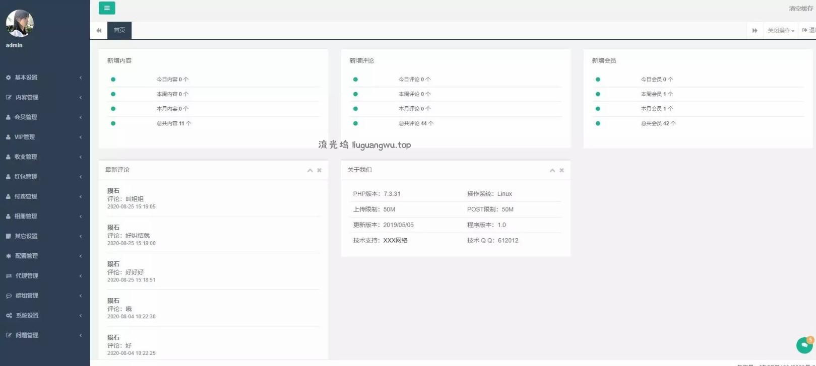The image size is (816, 366).
Task: Toggle the green hamburger sidebar menu button
Action: tap(106, 8)
